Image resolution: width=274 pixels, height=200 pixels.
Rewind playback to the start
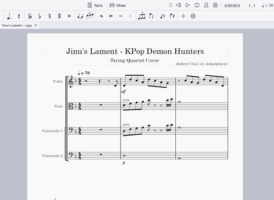[178, 5]
